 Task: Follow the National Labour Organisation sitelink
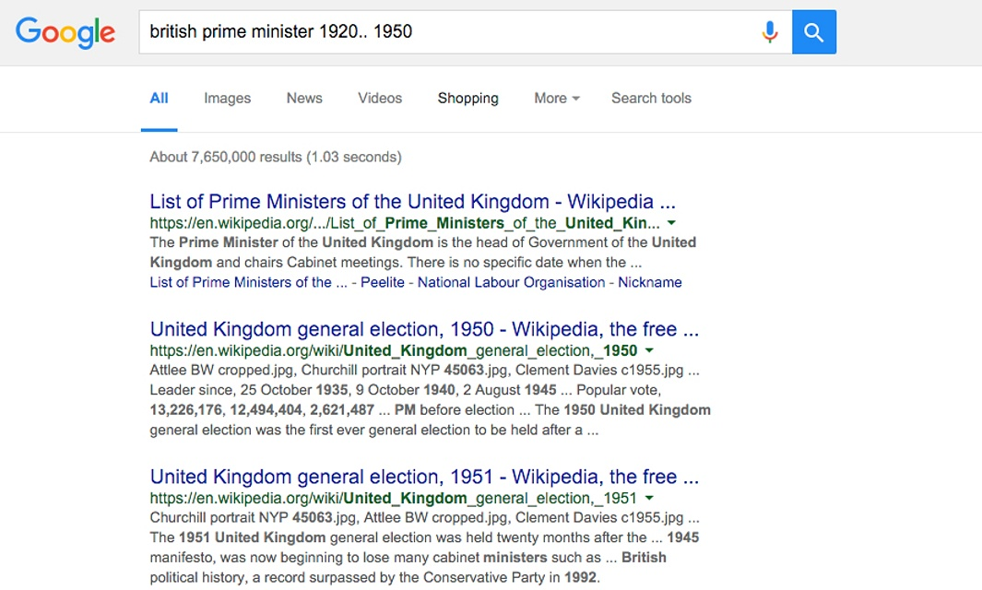511,282
